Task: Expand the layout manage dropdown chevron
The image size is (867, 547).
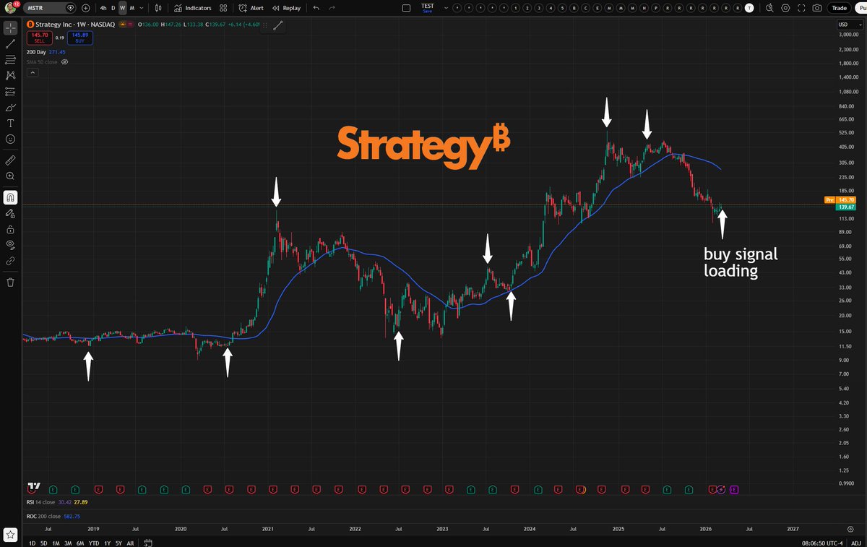Action: [446, 8]
